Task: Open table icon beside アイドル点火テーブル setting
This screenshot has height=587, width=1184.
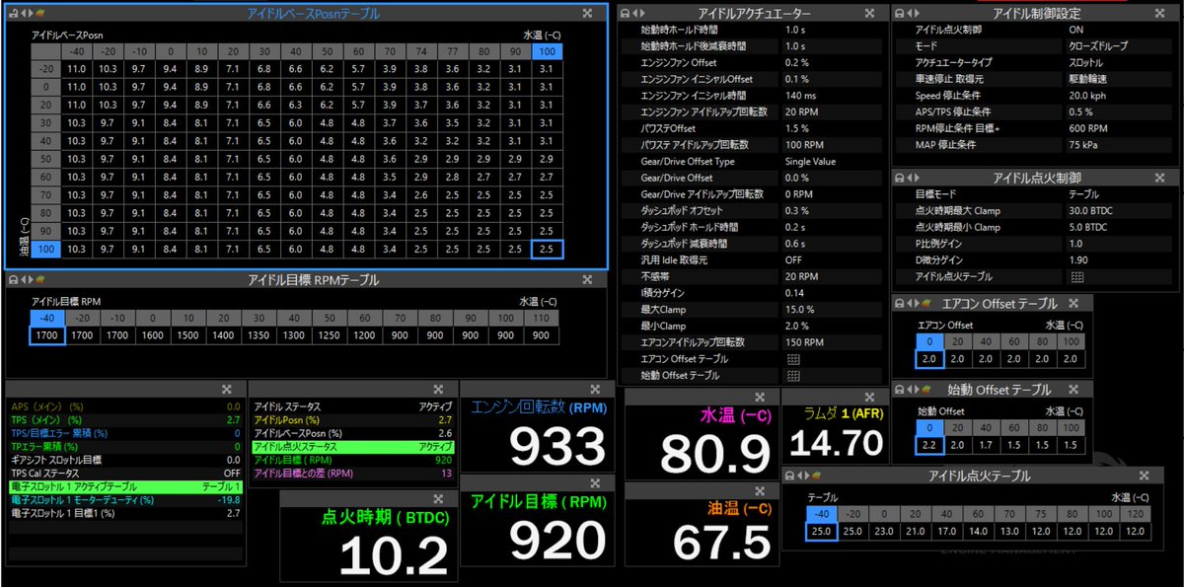Action: (1076, 277)
